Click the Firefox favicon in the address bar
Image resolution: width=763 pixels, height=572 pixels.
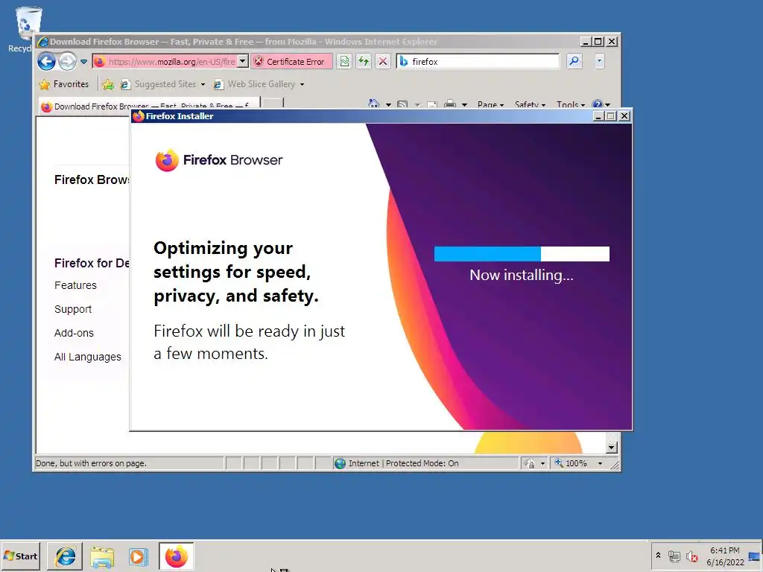pyautogui.click(x=100, y=62)
